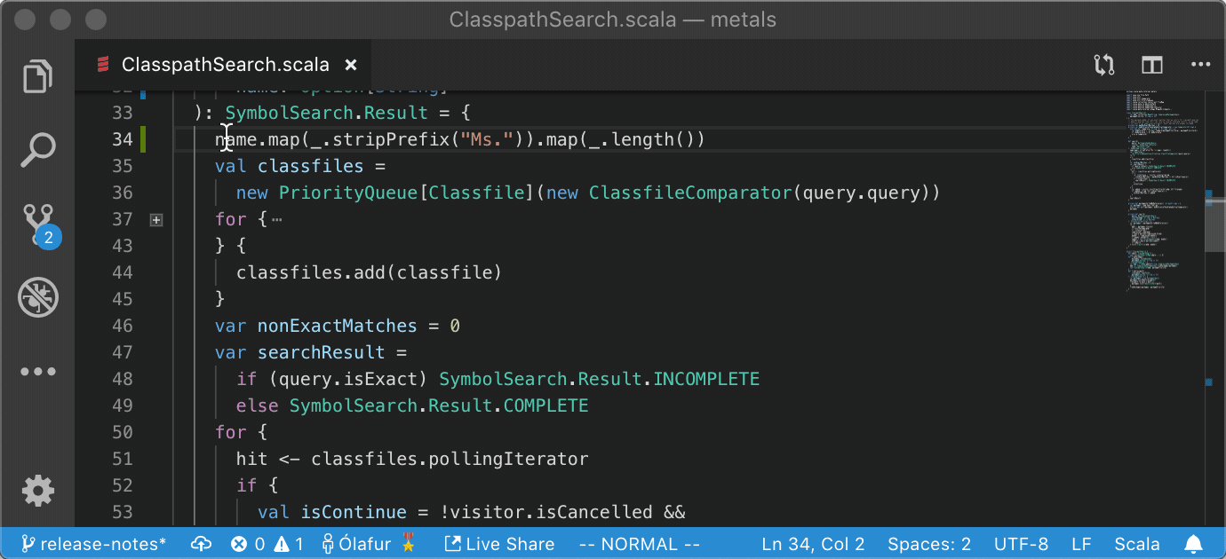This screenshot has height=559, width=1226.
Task: Click the window title ClasspathSearch.scala — metals
Action: [613, 19]
